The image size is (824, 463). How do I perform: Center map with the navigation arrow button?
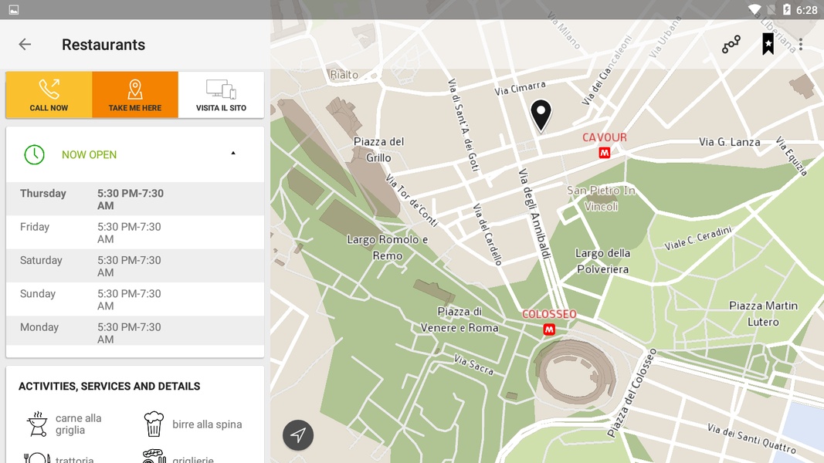(x=298, y=435)
